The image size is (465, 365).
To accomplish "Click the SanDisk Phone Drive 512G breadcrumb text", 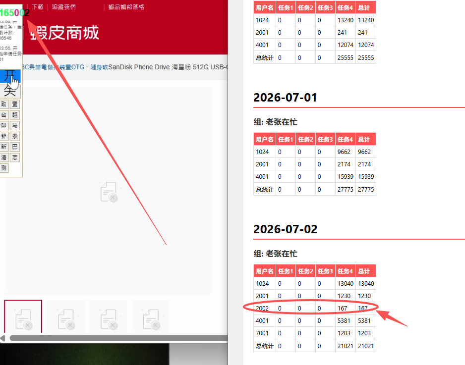I will click(x=168, y=67).
